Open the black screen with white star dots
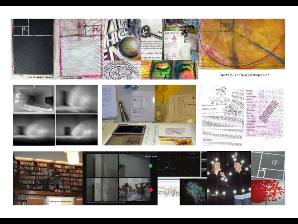The height and width of the screenshot is (224, 298). point(179,164)
